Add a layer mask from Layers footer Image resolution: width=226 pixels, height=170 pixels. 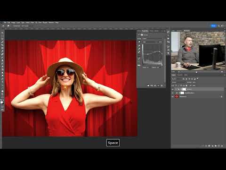209,146
